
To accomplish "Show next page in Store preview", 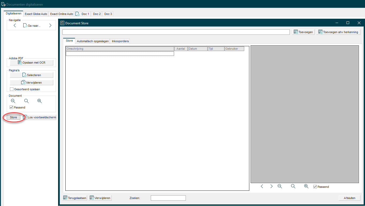I will [x=271, y=186].
